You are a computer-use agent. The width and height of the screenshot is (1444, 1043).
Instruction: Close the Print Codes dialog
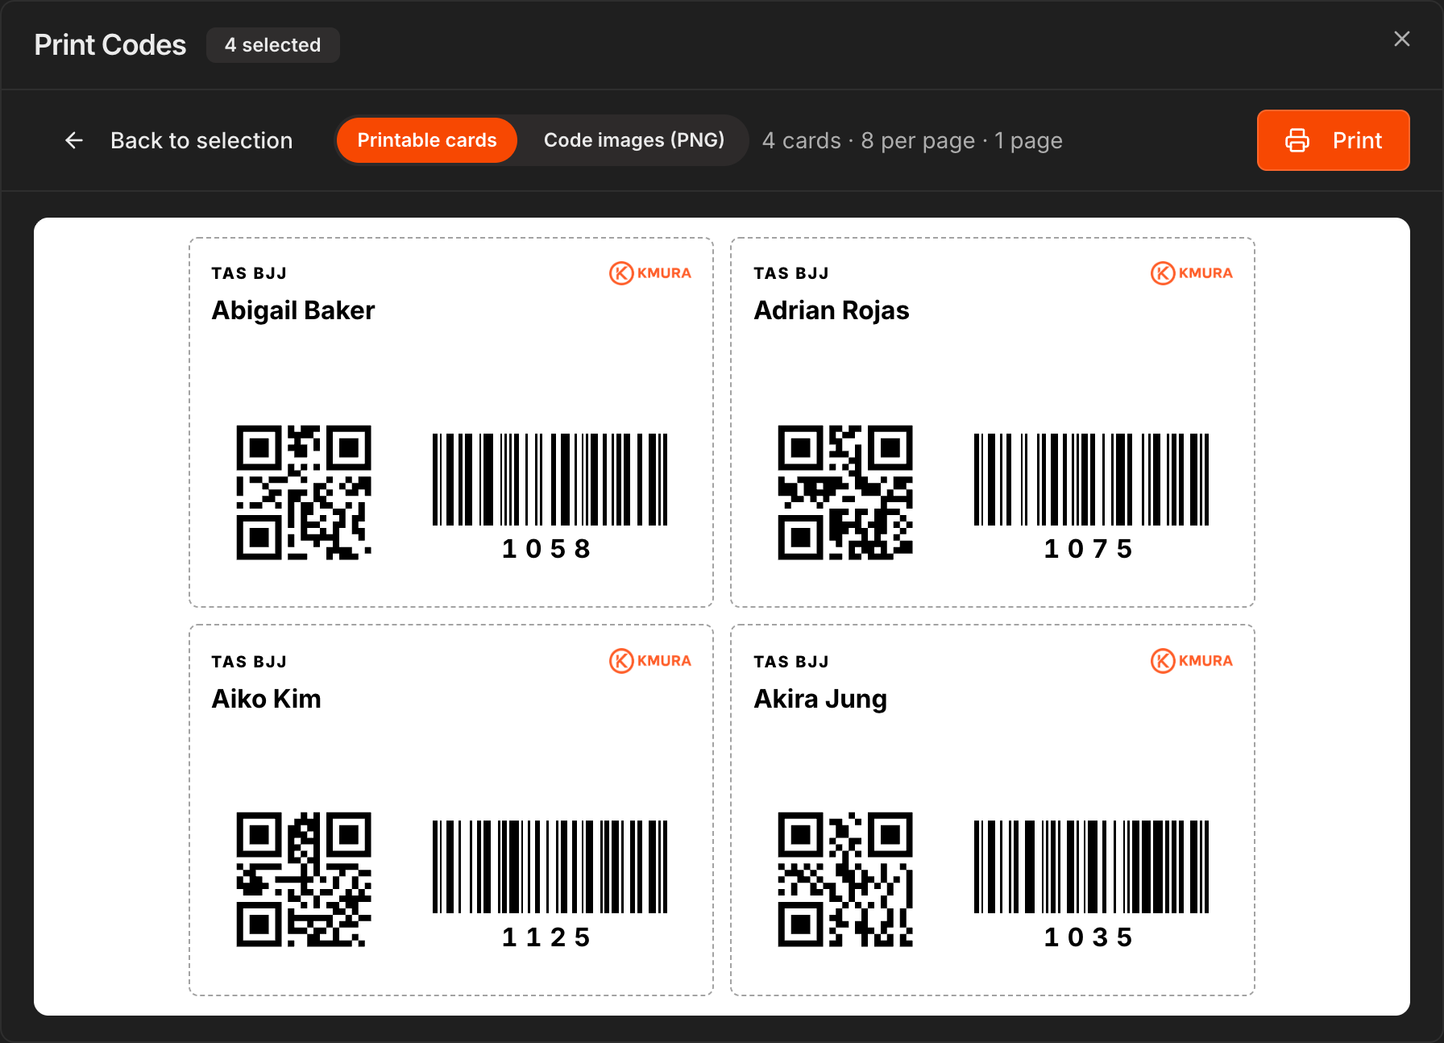(x=1401, y=39)
